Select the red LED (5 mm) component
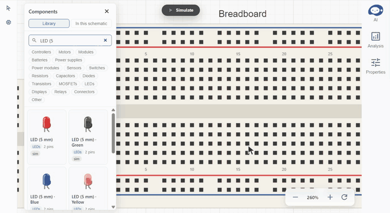 pos(47,137)
